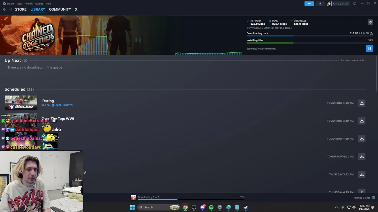Go to the LIBRARY tab
Screen dimensions: 378x212
38,9
